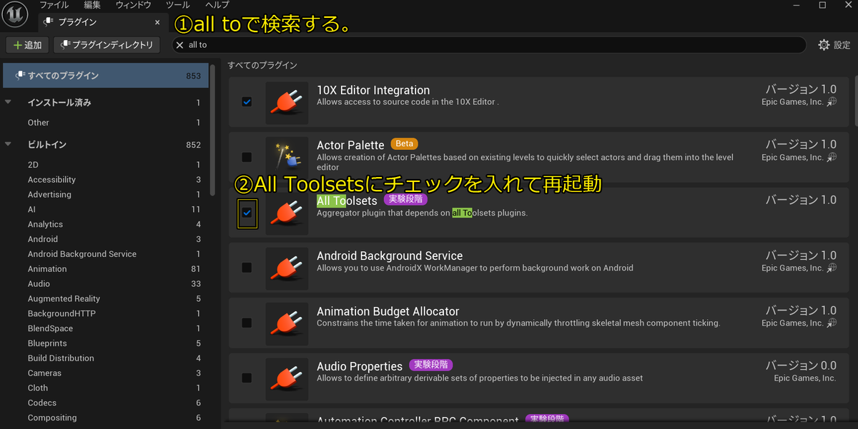Click the プラグインディレクトリ button

[107, 45]
